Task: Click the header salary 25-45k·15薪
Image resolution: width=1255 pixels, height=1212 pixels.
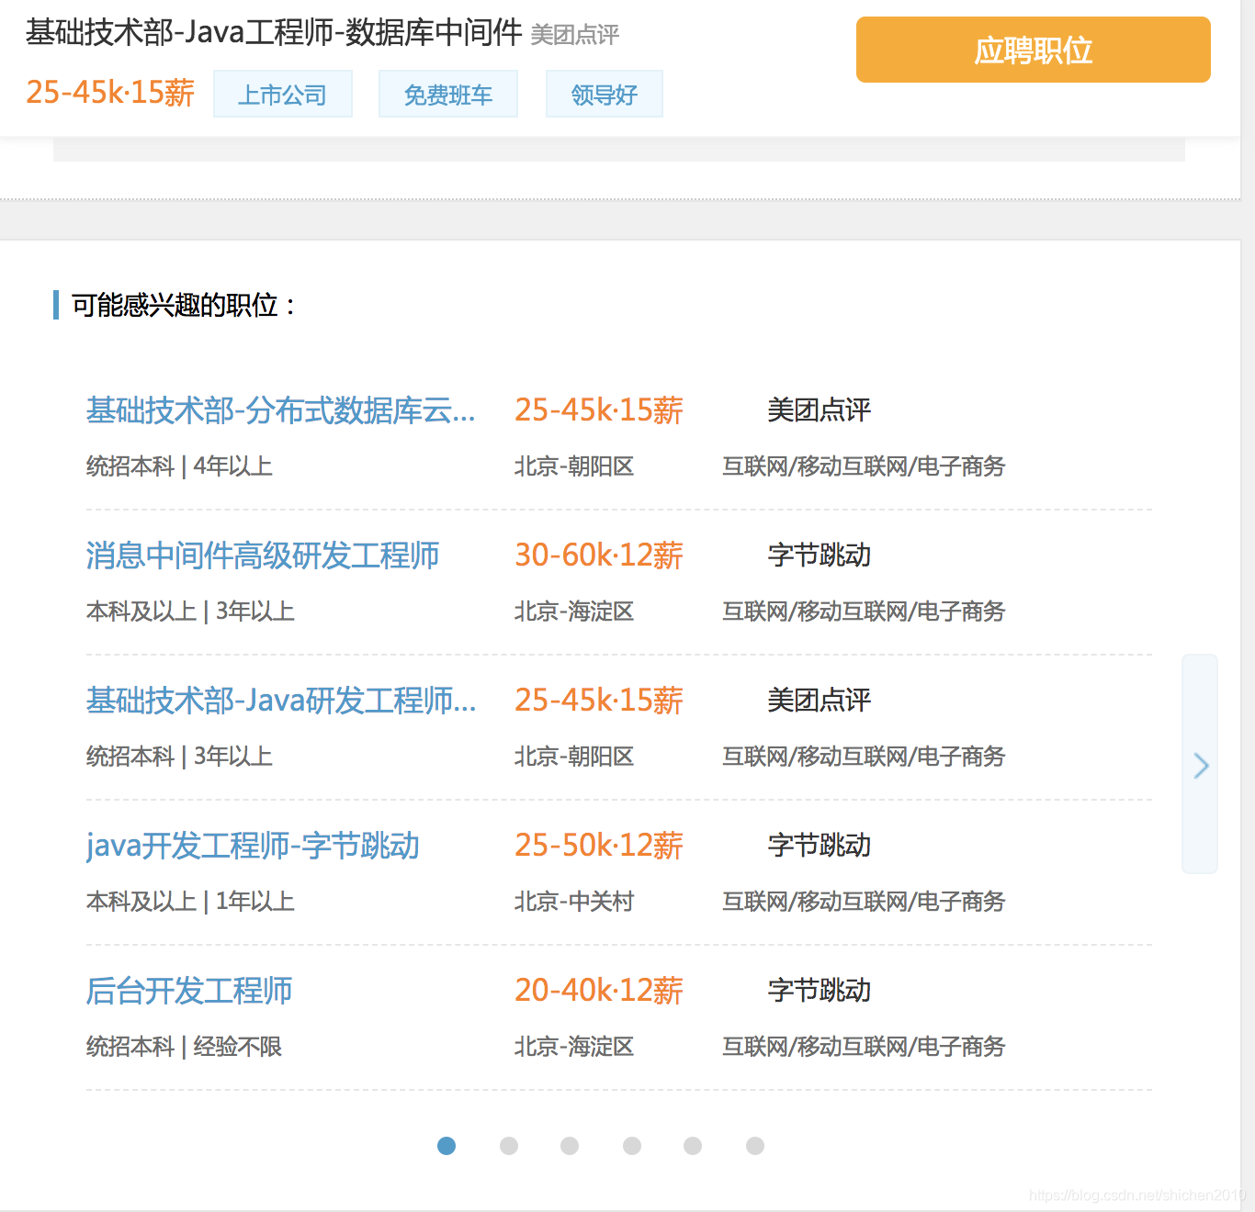Action: (x=110, y=93)
